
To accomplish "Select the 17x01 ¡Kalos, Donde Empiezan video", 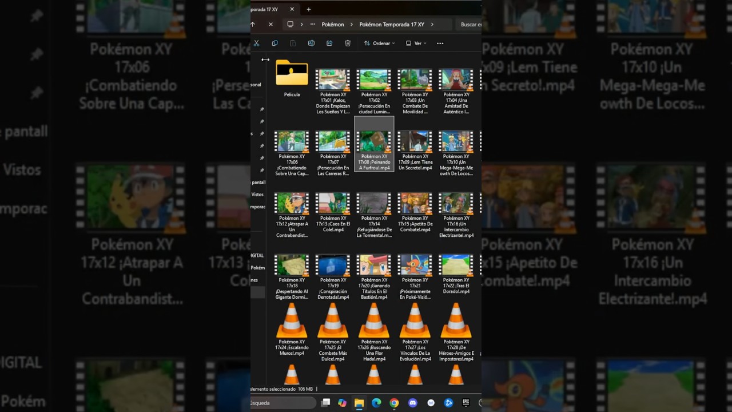I will tap(333, 91).
